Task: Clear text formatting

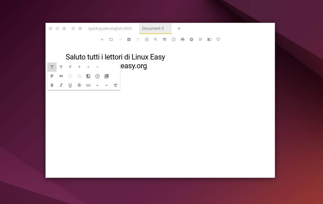Action: [116, 85]
